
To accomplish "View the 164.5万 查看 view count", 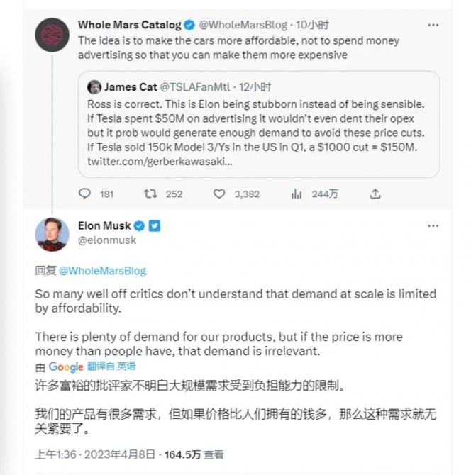I will click(x=194, y=454).
